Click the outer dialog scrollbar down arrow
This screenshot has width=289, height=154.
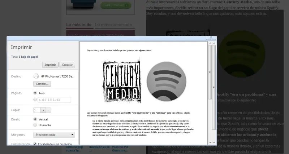[214, 142]
